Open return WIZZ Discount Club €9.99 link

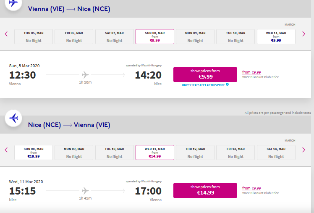(x=251, y=188)
